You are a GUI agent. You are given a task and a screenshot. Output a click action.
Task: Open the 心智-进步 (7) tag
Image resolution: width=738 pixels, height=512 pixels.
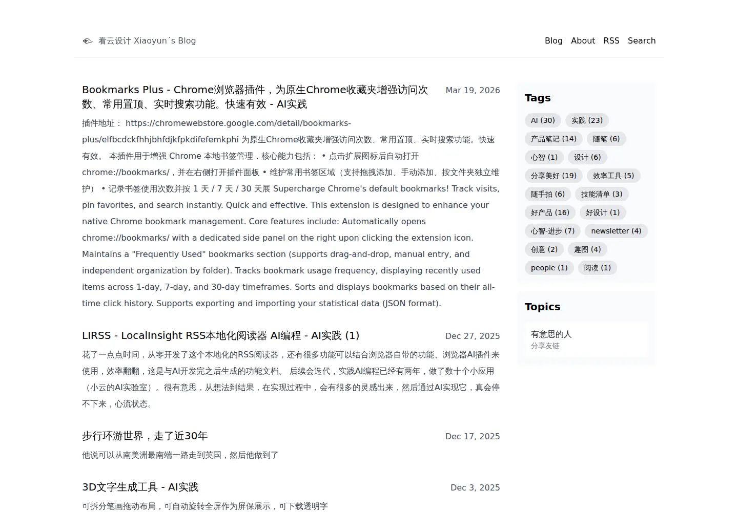(552, 231)
